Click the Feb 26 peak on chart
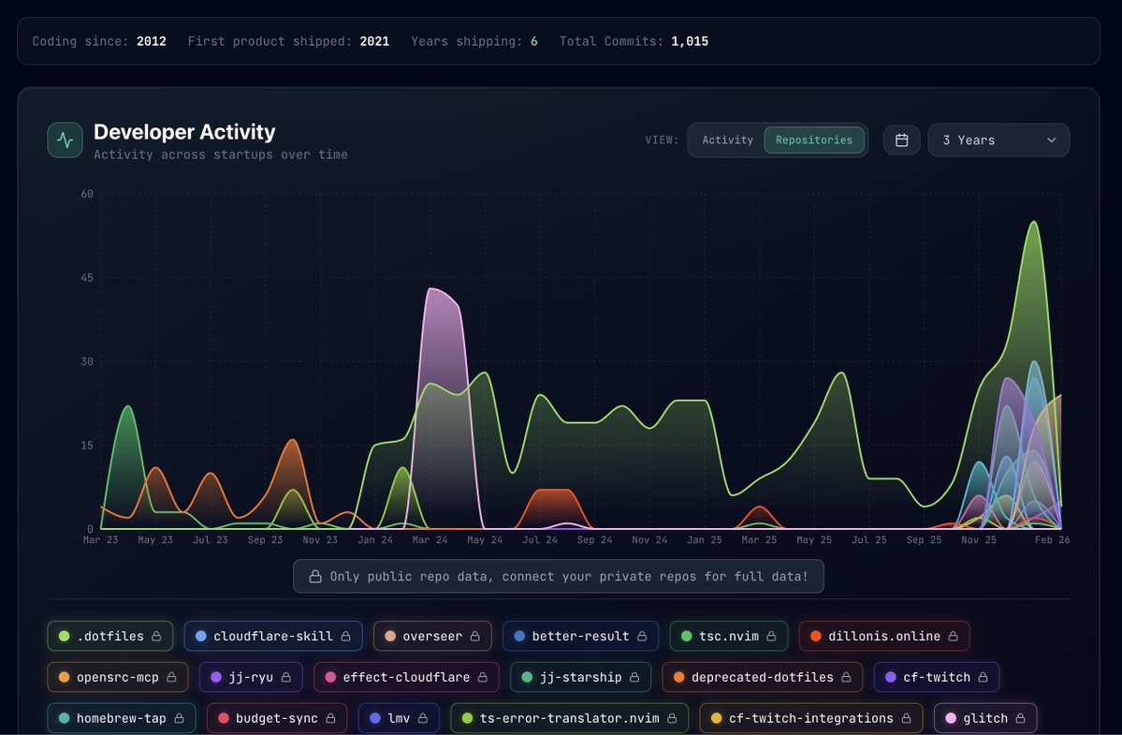This screenshot has height=735, width=1122. (x=1034, y=223)
